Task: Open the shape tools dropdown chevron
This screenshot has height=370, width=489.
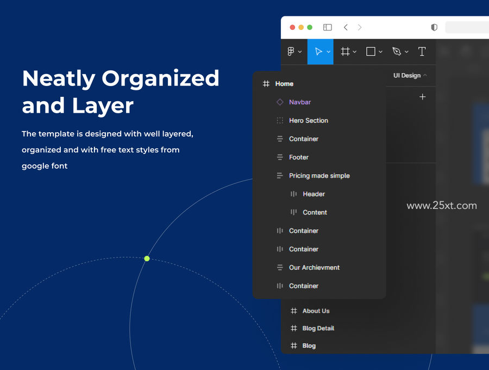Action: pos(380,52)
